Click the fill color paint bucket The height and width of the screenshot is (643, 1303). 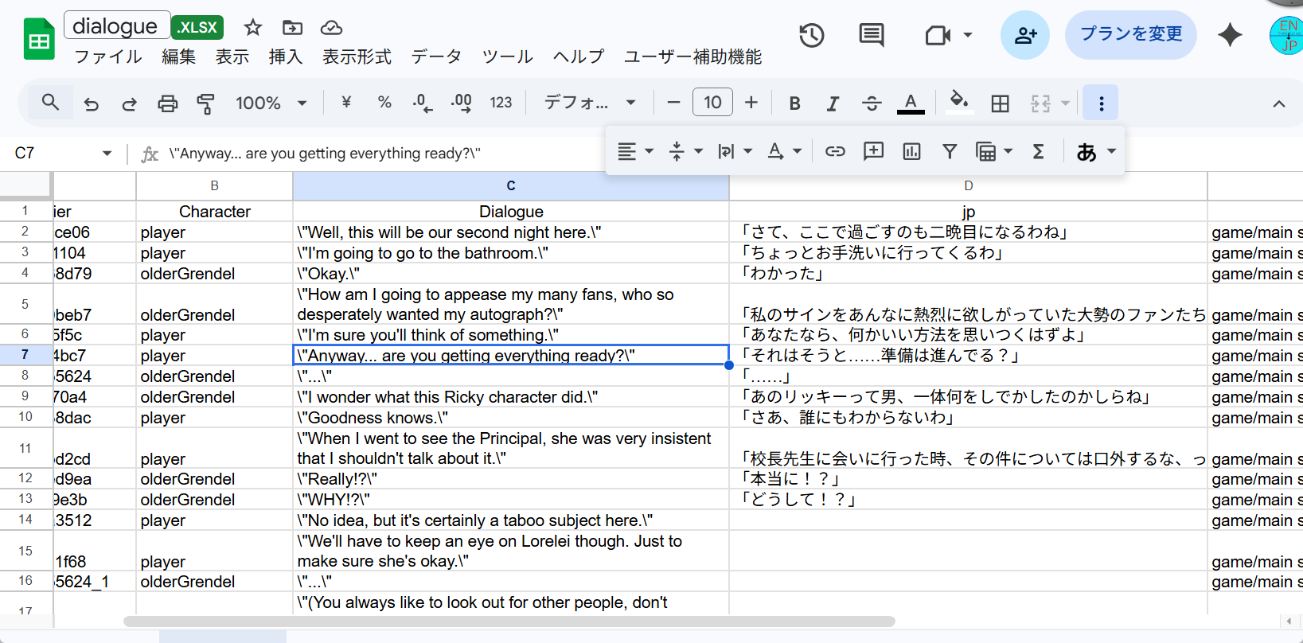coord(959,102)
